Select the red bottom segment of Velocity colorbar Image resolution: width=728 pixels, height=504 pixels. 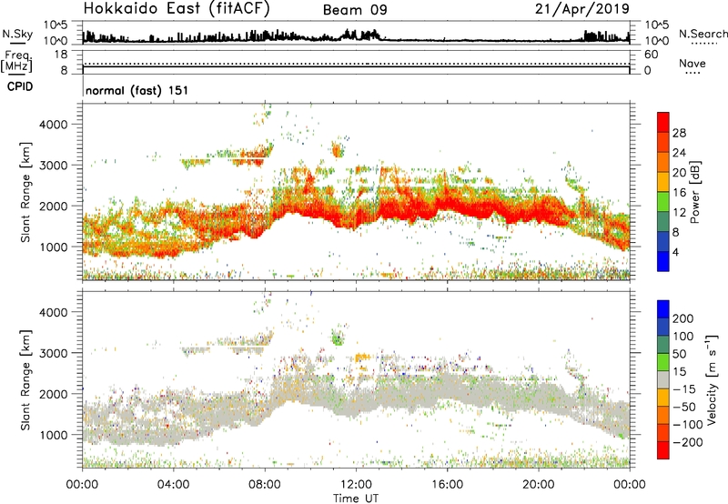pos(663,450)
